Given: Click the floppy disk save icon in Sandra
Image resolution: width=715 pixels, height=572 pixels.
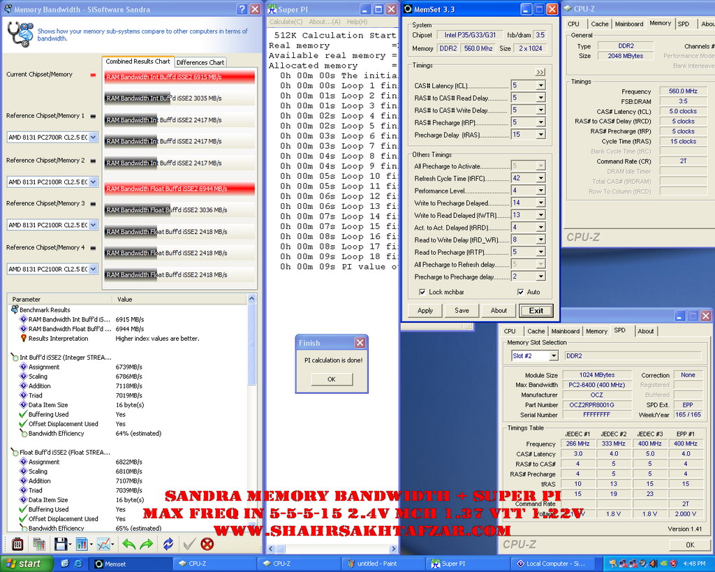Looking at the screenshot, I should click(x=61, y=544).
